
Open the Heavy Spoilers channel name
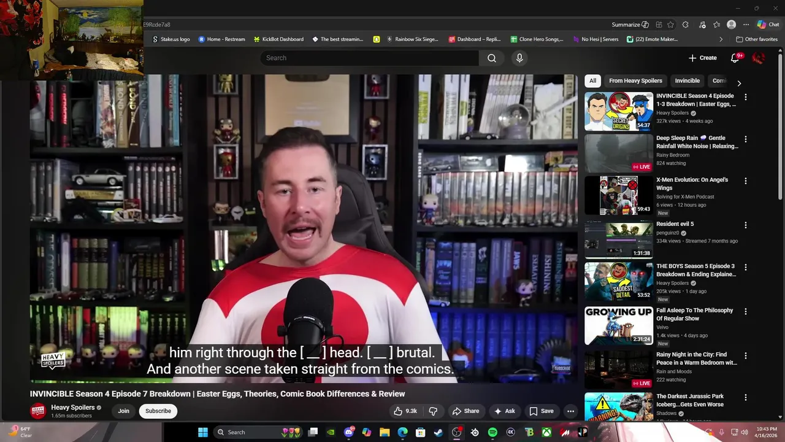72,408
